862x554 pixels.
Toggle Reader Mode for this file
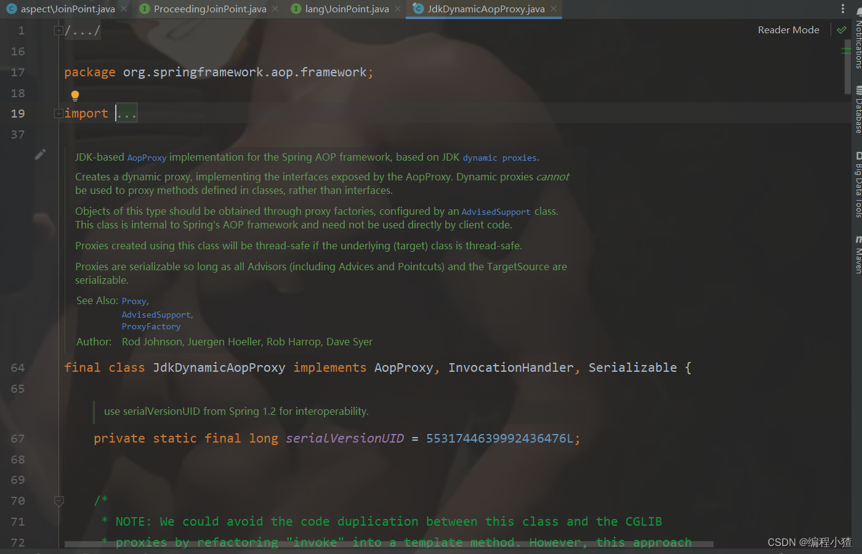click(x=788, y=30)
